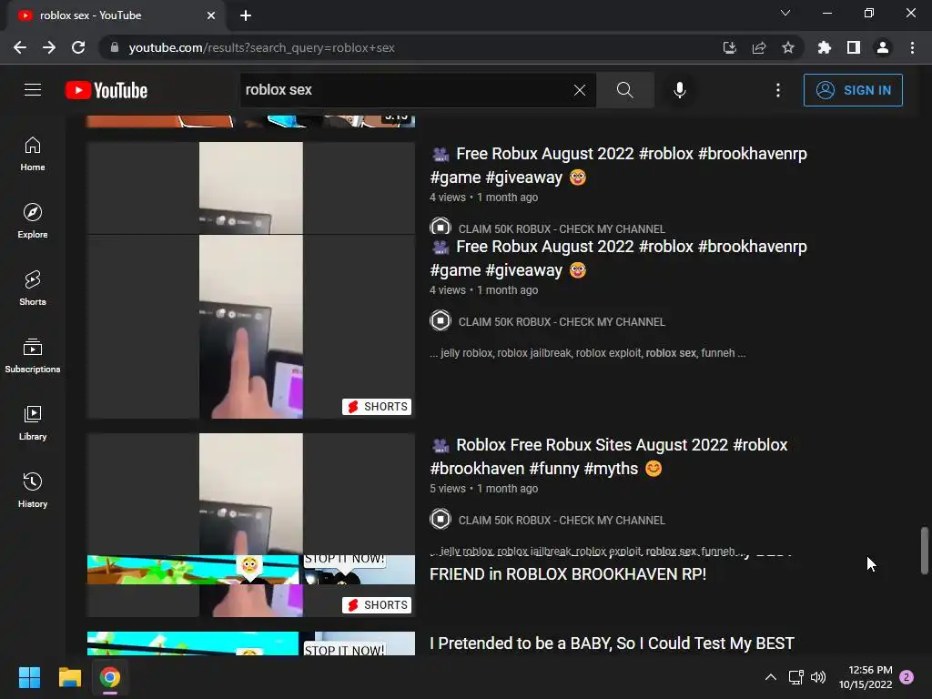Open the thumbnail with finger and first SHORTS badge

(251, 327)
